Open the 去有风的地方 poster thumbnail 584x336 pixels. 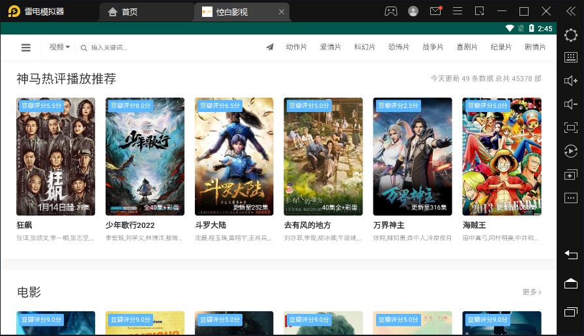click(323, 156)
